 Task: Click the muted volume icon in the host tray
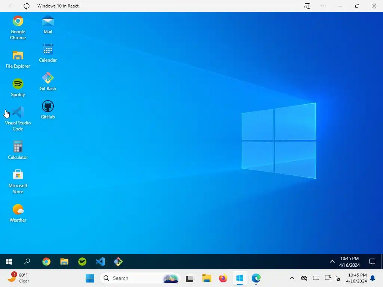[338, 278]
